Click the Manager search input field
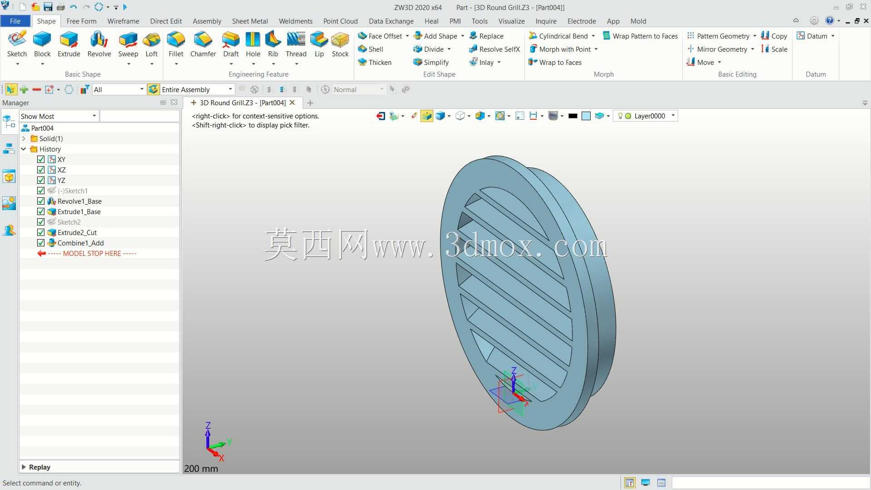The image size is (871, 490). [139, 116]
